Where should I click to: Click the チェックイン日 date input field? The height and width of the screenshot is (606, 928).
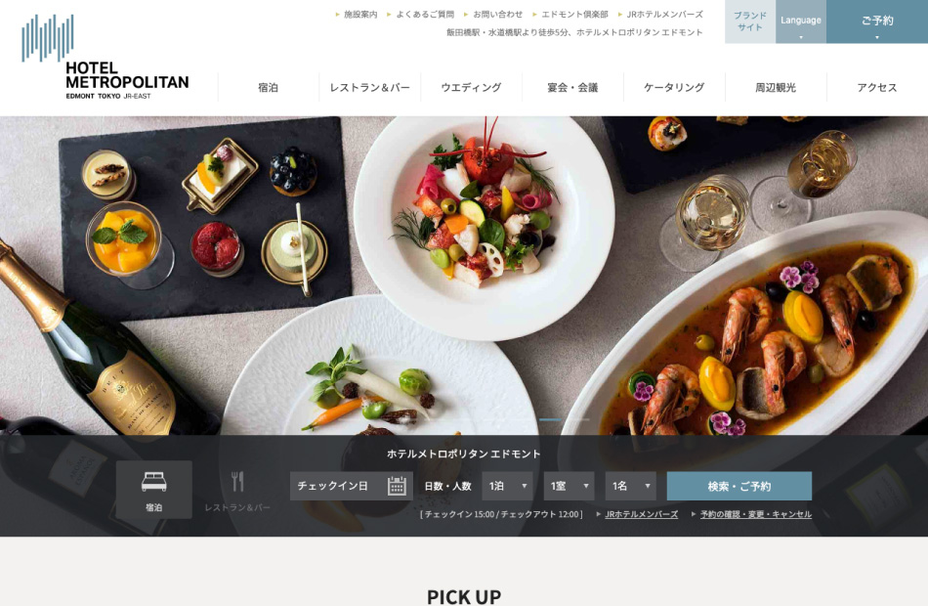(351, 486)
